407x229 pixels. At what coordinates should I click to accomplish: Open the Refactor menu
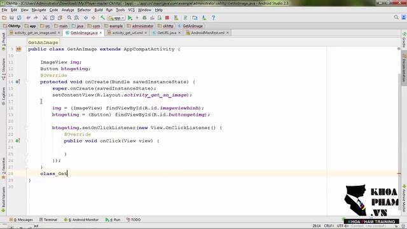84,10
